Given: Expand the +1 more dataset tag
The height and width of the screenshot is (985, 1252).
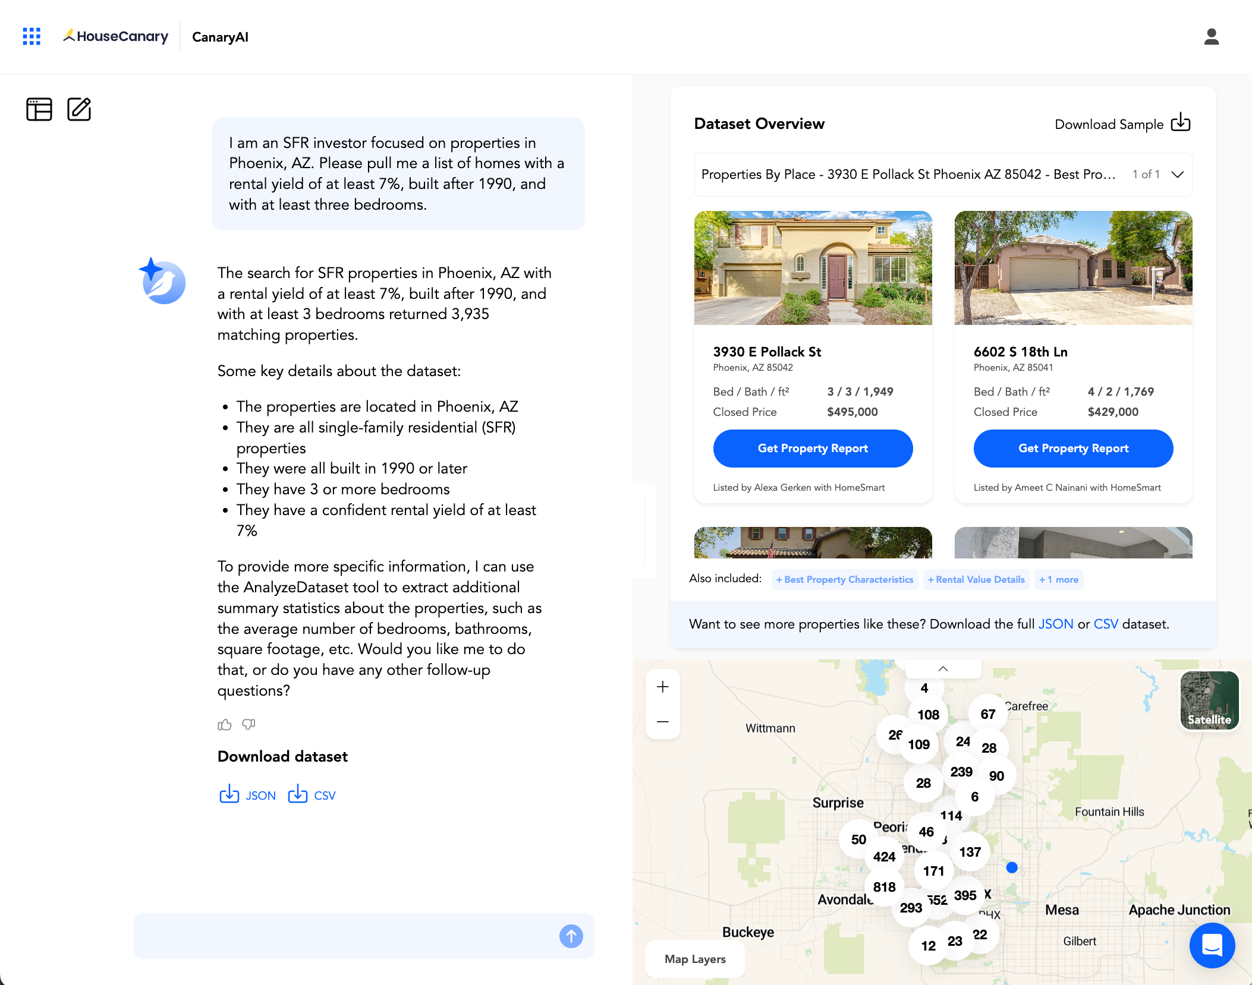Looking at the screenshot, I should 1058,579.
